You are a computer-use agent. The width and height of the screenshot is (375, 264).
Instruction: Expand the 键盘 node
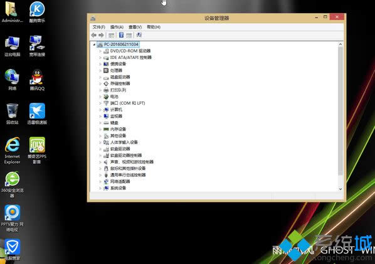[x=100, y=123]
